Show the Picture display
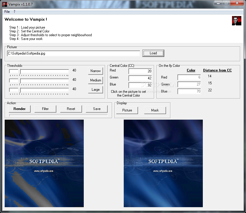Viewport: 246px width, 213px height. 127,110
